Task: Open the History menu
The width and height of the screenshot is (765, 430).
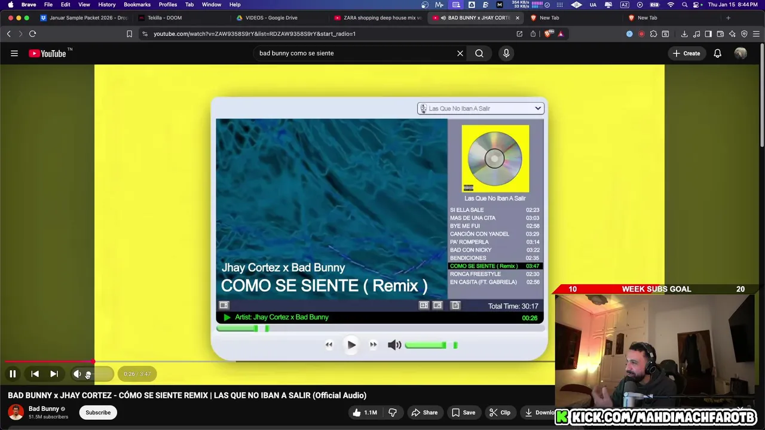Action: coord(107,5)
